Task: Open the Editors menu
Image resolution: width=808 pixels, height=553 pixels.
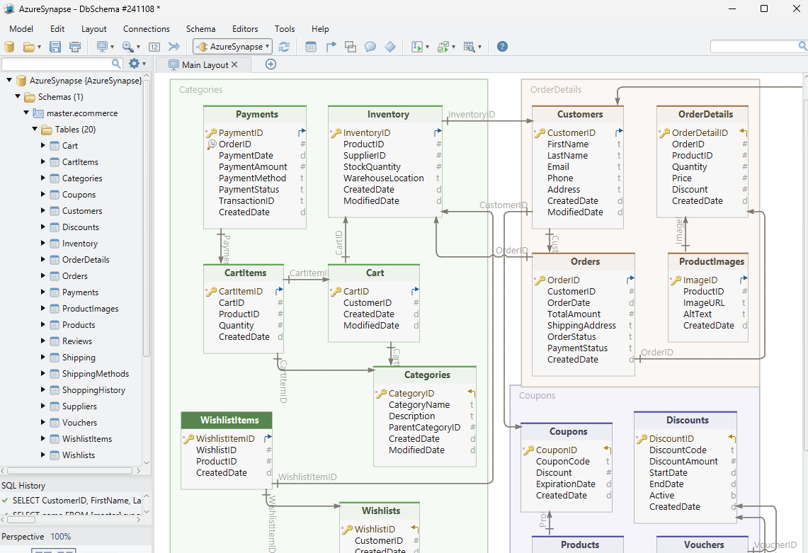Action: (x=245, y=29)
